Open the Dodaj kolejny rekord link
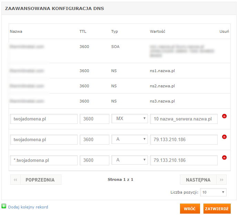 (28, 207)
